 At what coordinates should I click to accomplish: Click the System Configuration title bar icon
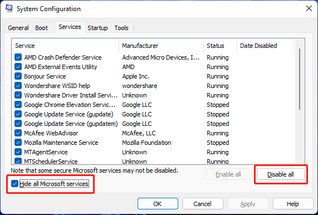point(9,8)
